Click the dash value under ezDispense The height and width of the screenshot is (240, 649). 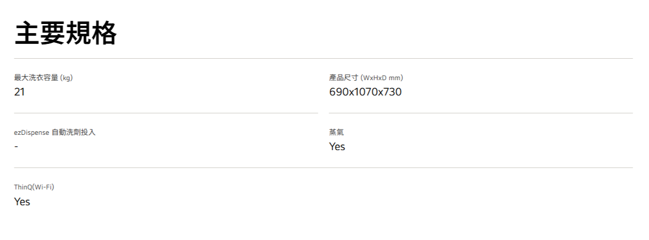[16, 147]
